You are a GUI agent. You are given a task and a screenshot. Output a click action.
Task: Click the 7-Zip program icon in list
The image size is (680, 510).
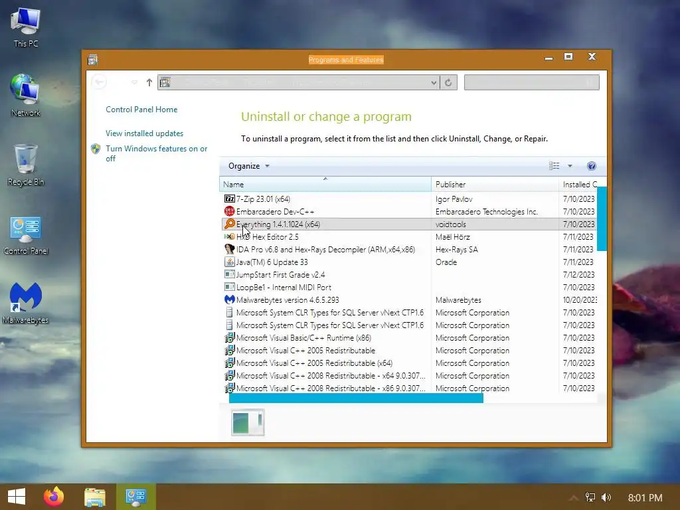point(229,199)
